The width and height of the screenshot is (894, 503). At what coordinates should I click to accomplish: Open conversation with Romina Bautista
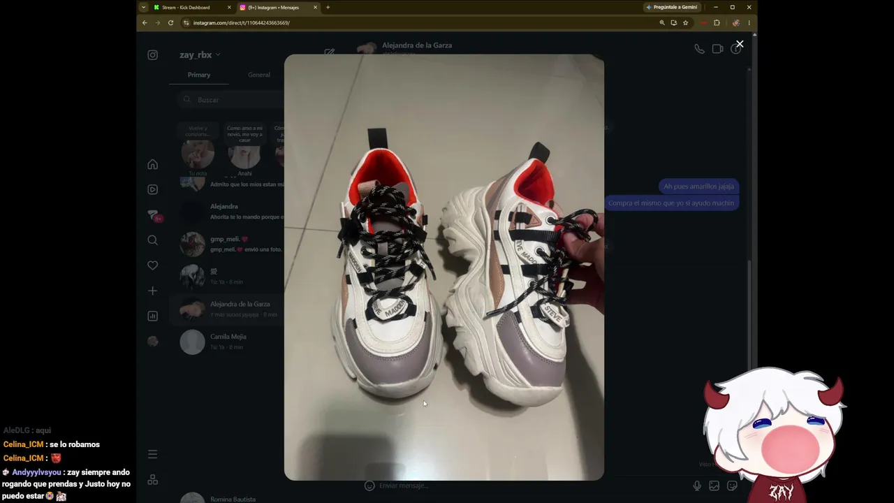[227, 498]
